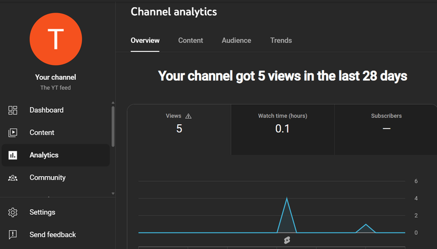
Task: Select Analytics in the sidebar
Action: coord(56,155)
